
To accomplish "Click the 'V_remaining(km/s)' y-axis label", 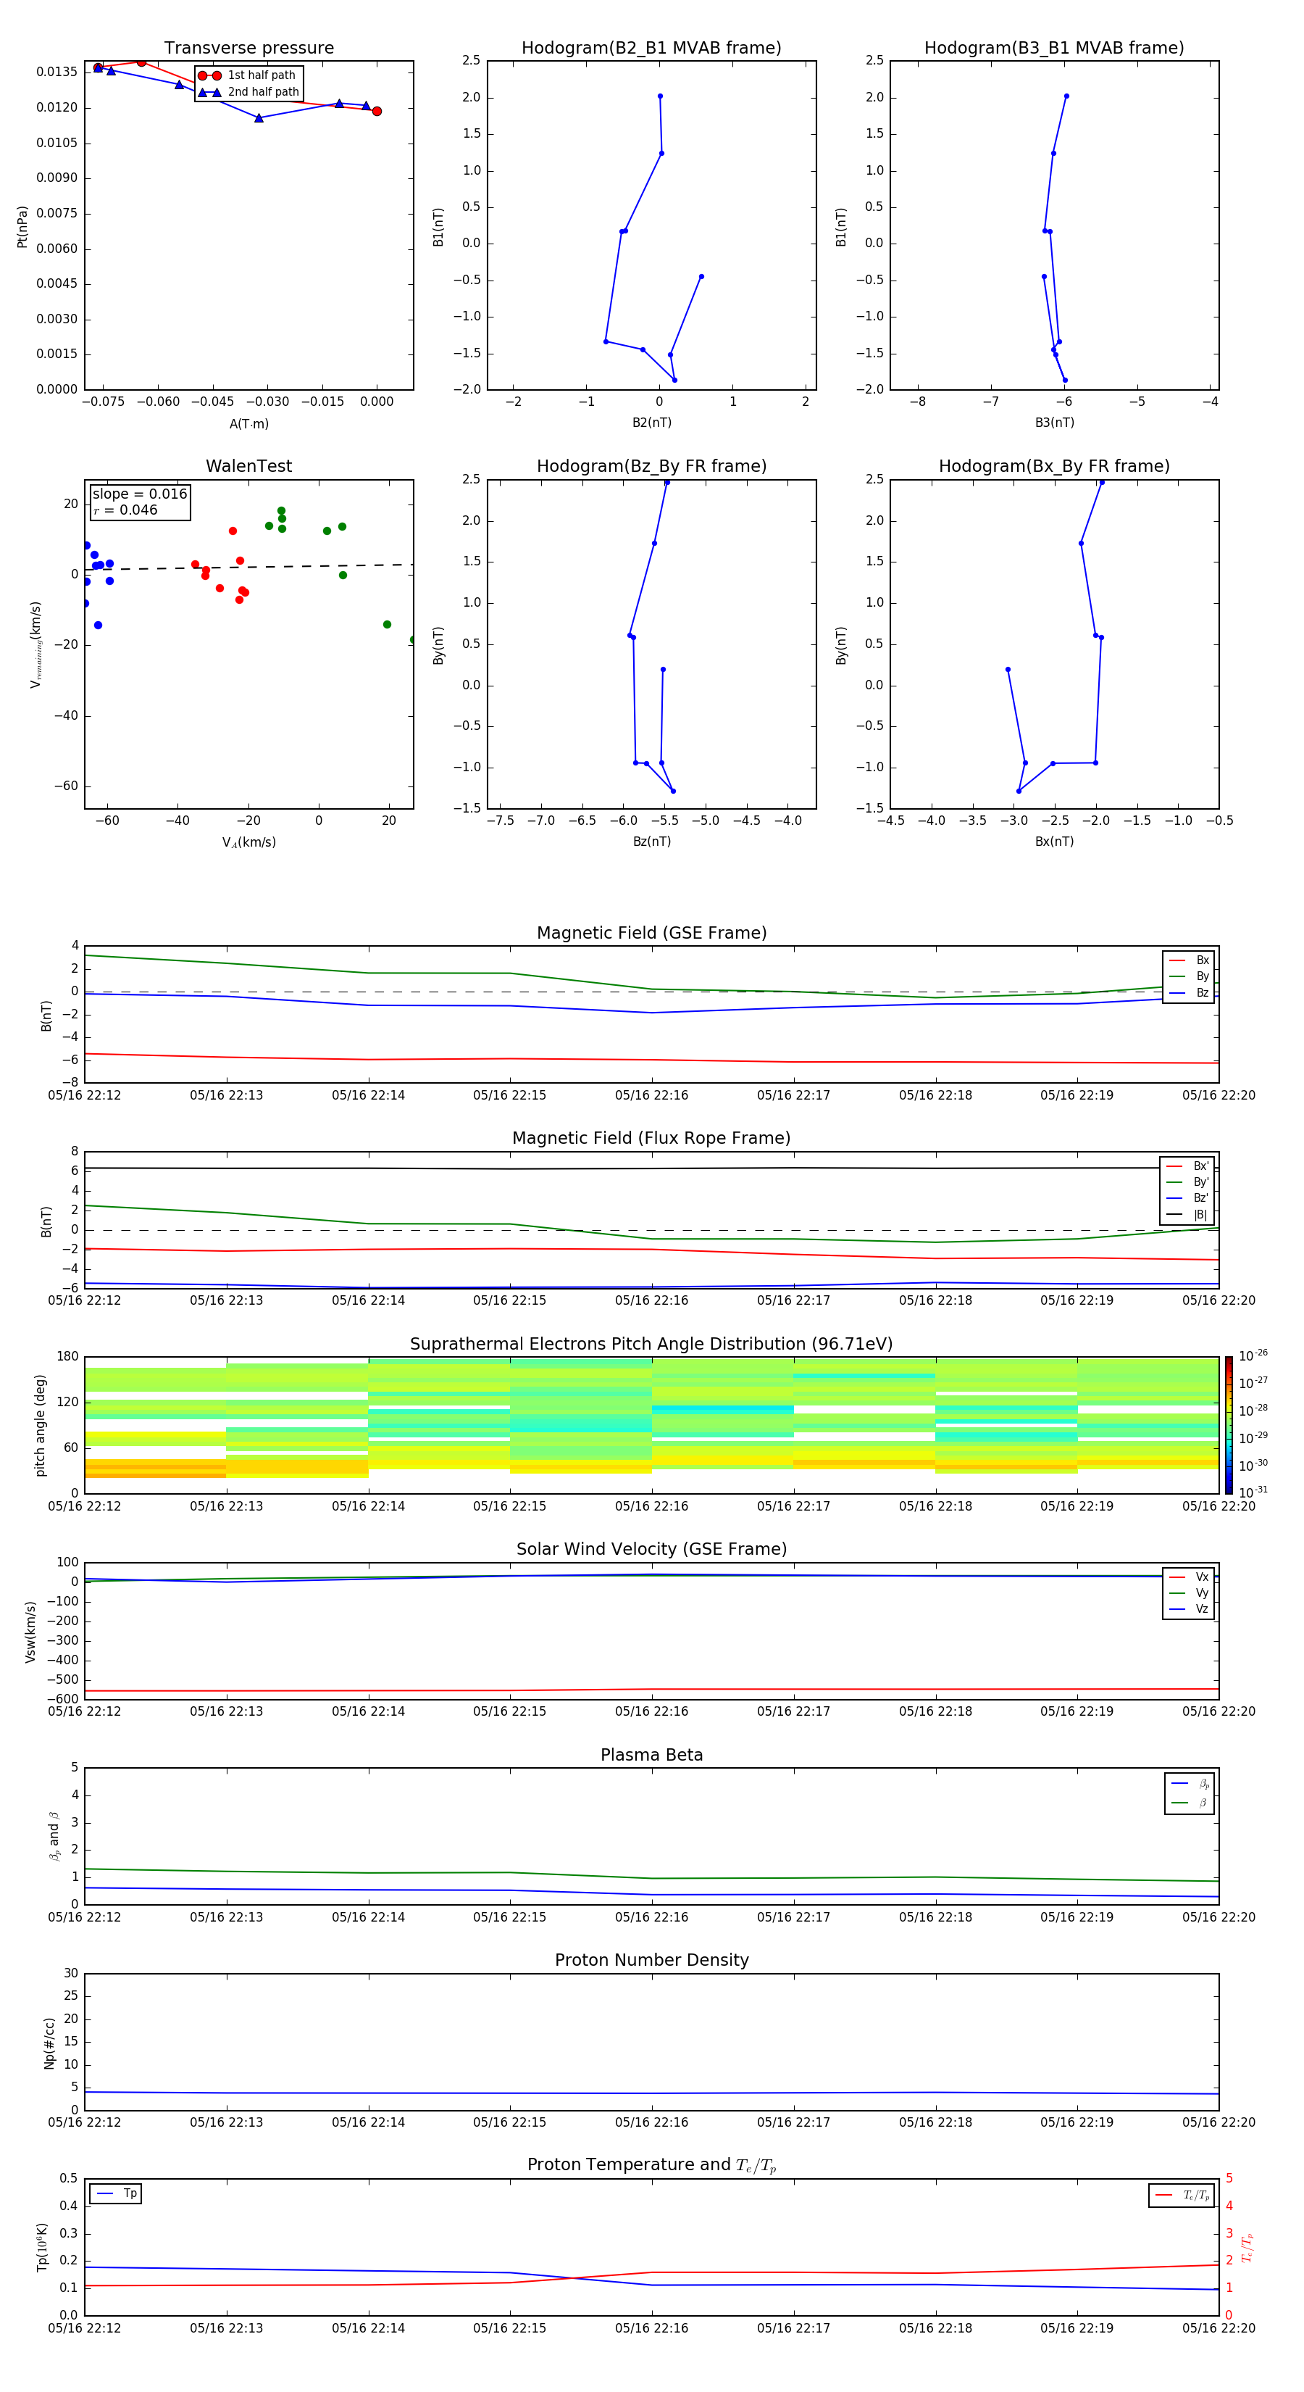I will point(36,644).
